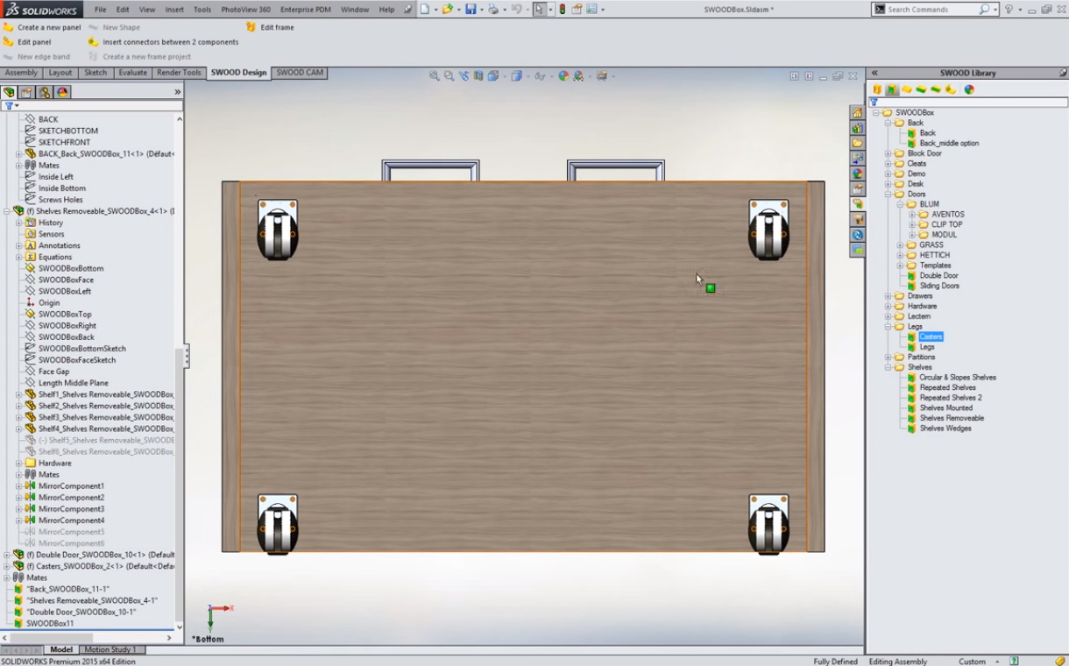Screen dimensions: 1069x666
Task: Click the Home icon in task pane
Action: (x=857, y=113)
